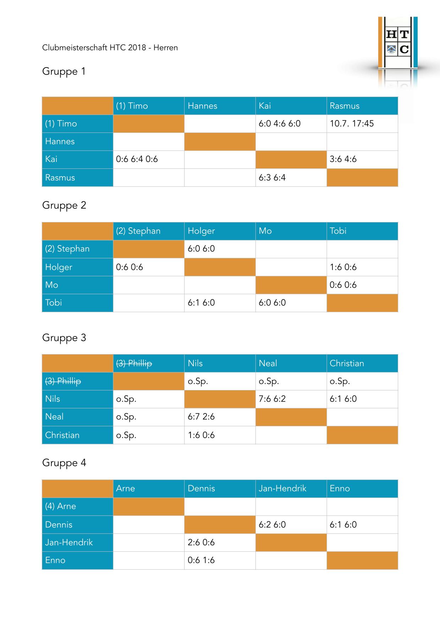
Task: Click the orange top-left cell of Gruppe 2 table
Action: coord(77,231)
